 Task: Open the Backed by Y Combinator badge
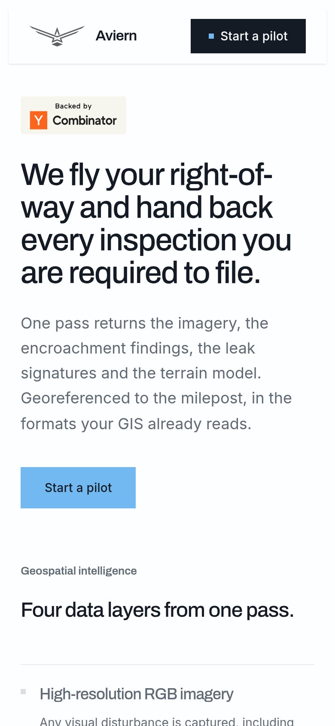[73, 115]
